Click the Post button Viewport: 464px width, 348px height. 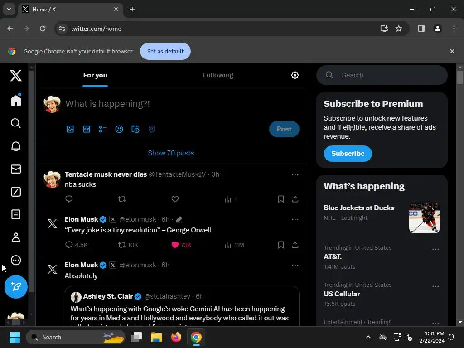284,129
